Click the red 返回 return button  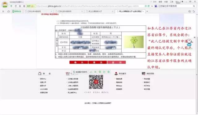coord(117,62)
